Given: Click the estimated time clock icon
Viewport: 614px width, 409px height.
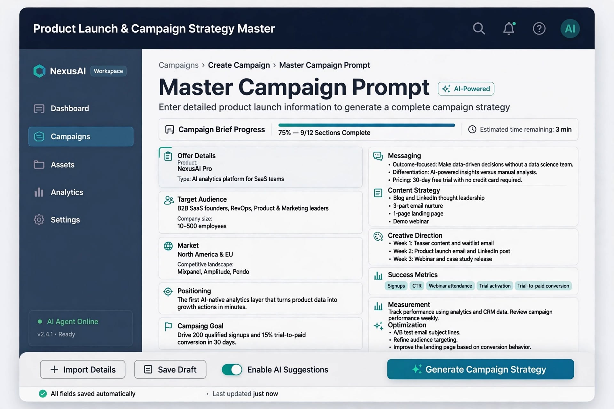Looking at the screenshot, I should point(472,129).
